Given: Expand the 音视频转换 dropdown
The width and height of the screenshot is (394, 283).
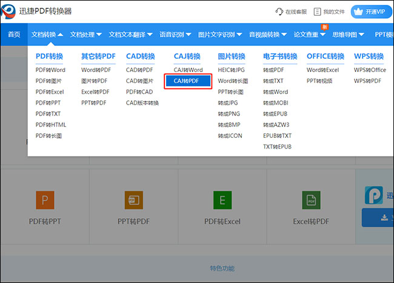Looking at the screenshot, I should pyautogui.click(x=267, y=34).
